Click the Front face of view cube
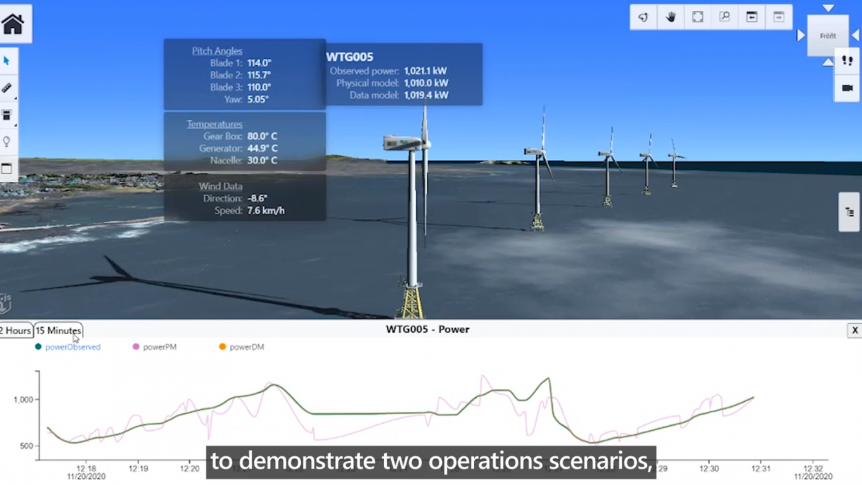The width and height of the screenshot is (862, 485). [x=828, y=36]
